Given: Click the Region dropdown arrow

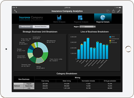Looking at the screenshot, I should (94, 27).
